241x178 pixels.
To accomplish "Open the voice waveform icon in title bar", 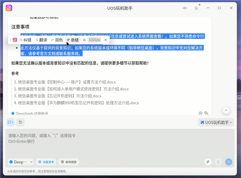I will [x=185, y=8].
